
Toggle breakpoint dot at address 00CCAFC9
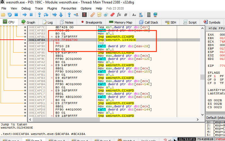pos(25,97)
